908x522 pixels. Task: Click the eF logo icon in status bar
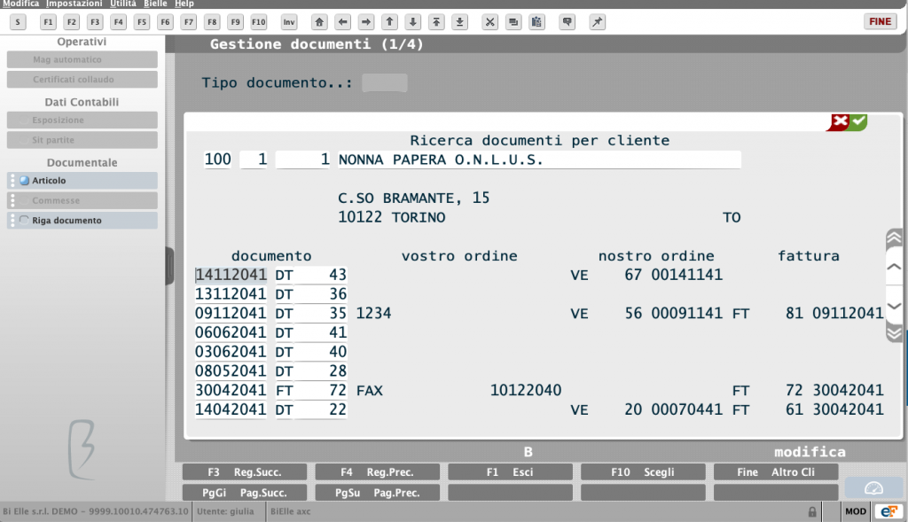(x=888, y=511)
